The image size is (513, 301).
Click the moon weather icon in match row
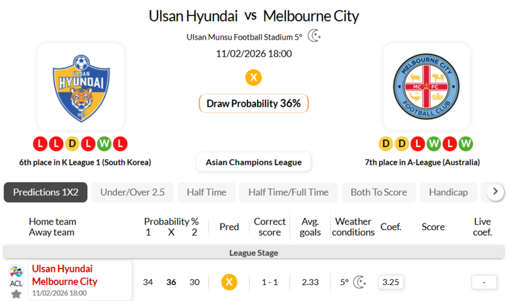tap(360, 282)
